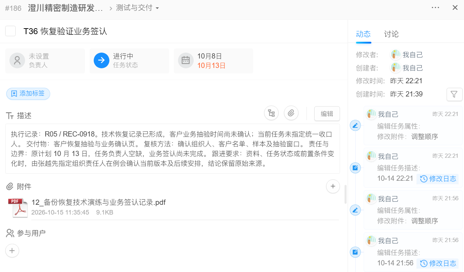Change task status from 进行中
464x272 pixels.
(129, 61)
